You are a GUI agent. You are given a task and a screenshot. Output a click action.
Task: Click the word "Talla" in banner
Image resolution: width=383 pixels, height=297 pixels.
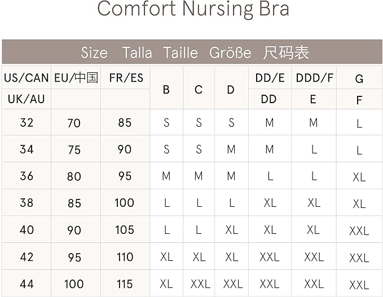click(x=137, y=53)
